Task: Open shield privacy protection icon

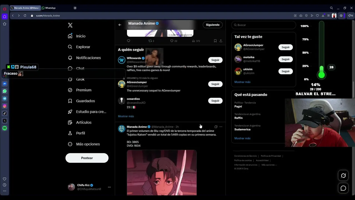Action: pos(306,16)
